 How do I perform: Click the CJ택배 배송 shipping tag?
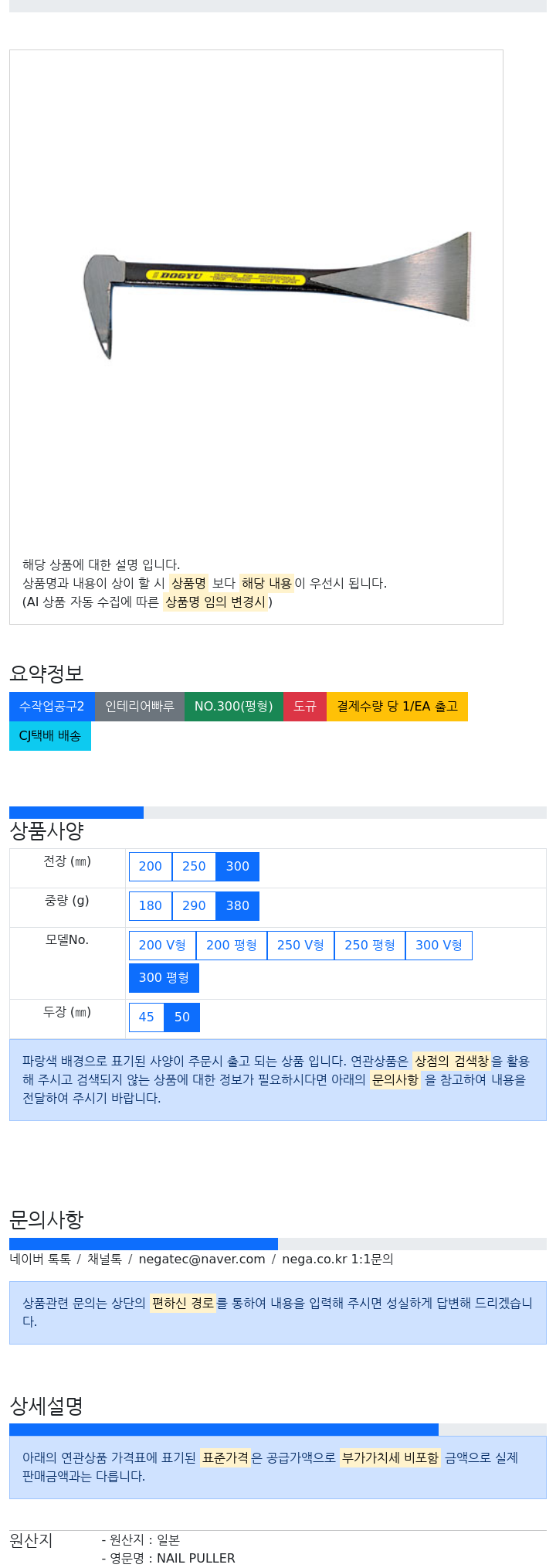[50, 735]
